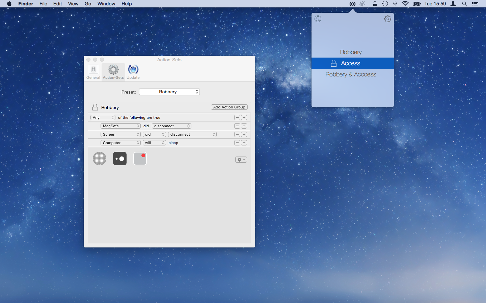Viewport: 486px width, 303px height.
Task: Click the Add Action Group button
Action: click(x=229, y=107)
